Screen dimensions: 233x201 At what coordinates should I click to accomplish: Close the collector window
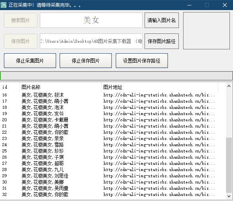click(225, 5)
